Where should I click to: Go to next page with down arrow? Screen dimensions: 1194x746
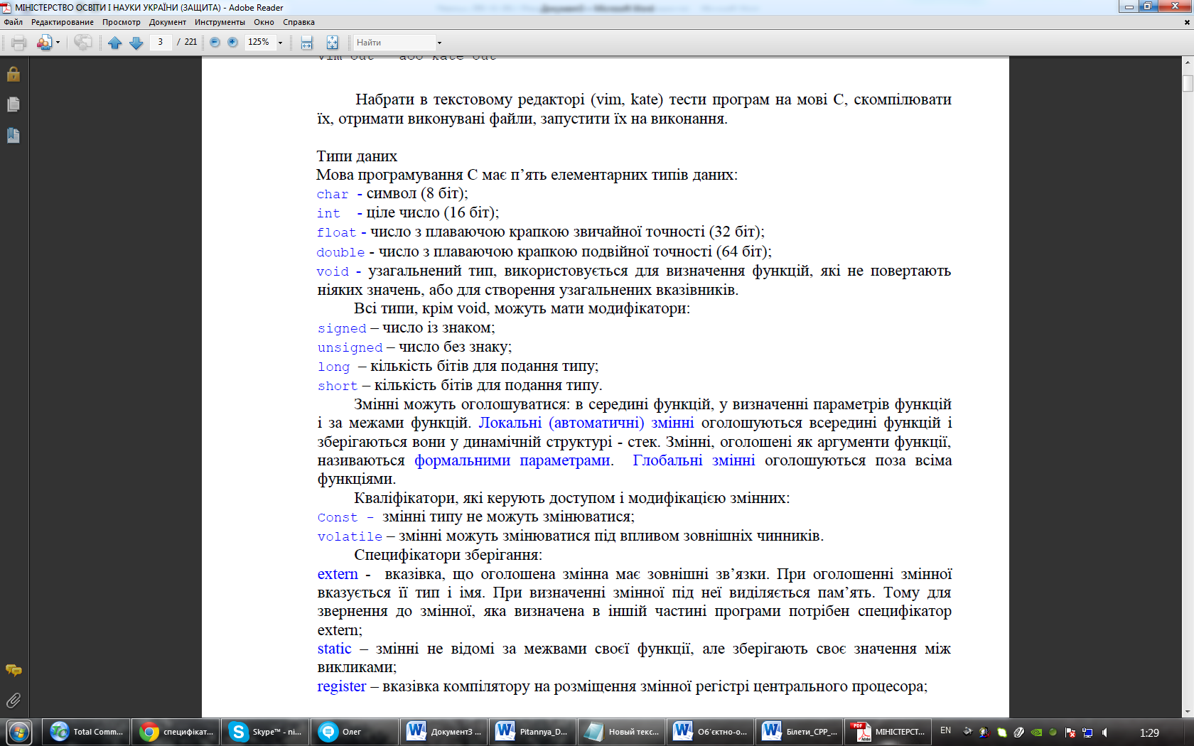pos(136,43)
